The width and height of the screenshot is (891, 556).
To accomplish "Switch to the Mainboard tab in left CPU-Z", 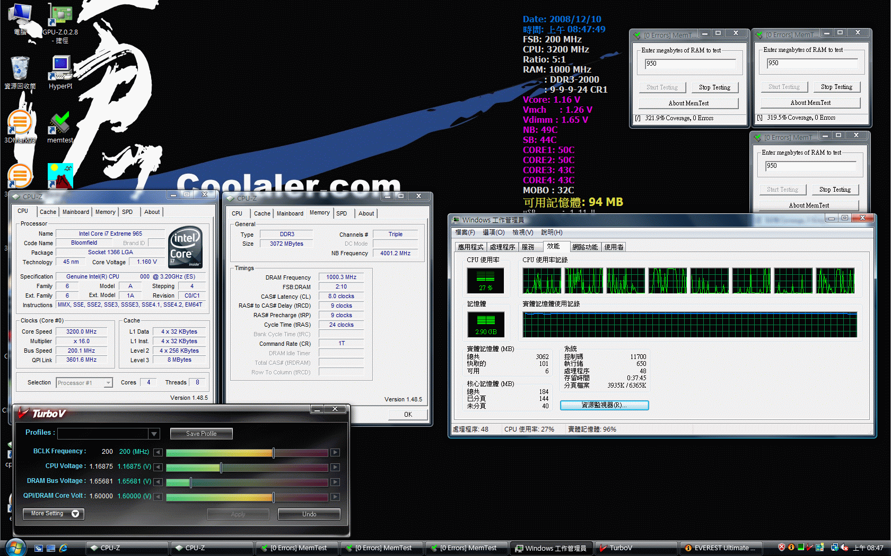I will point(76,212).
